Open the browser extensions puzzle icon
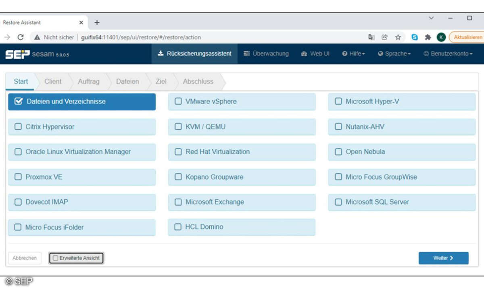This screenshot has height=290, width=484. click(428, 37)
